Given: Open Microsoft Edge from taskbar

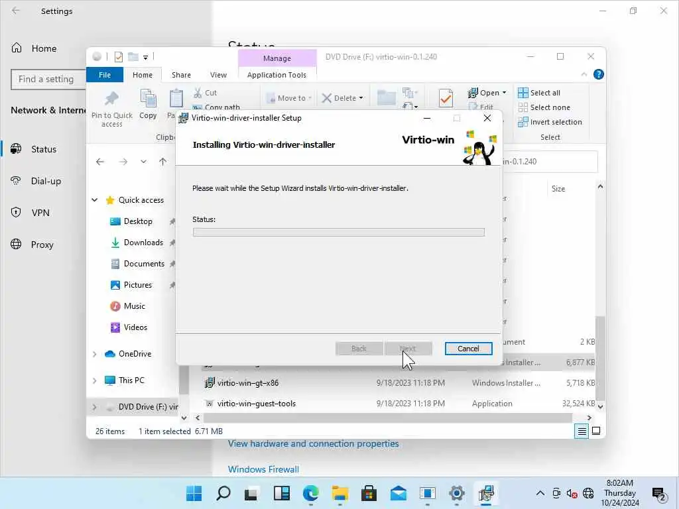Looking at the screenshot, I should [310, 493].
